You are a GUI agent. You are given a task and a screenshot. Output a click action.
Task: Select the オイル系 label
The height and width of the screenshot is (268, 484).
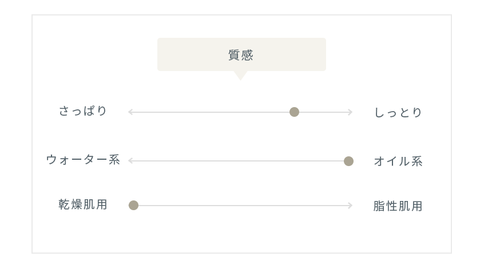tap(398, 161)
